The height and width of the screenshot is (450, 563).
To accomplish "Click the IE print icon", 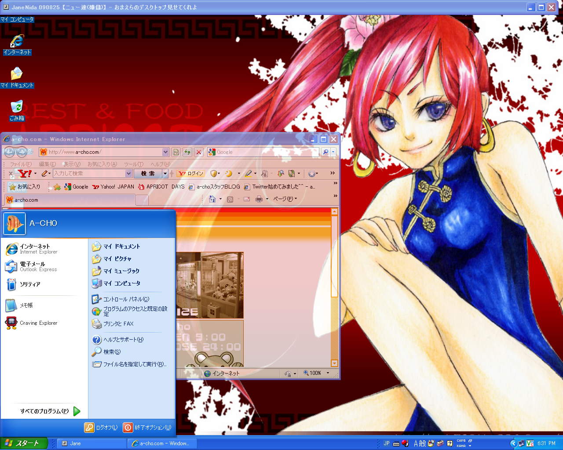I will click(x=259, y=199).
